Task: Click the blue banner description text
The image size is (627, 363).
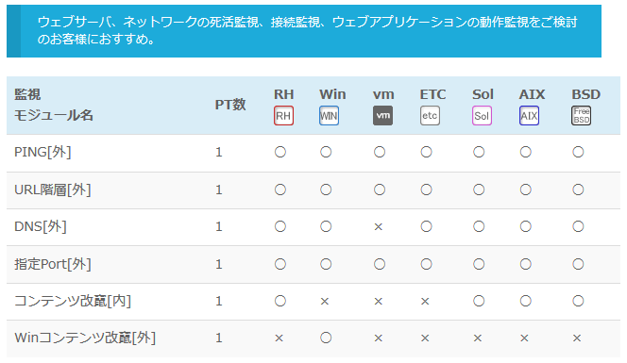Action: click(x=307, y=30)
